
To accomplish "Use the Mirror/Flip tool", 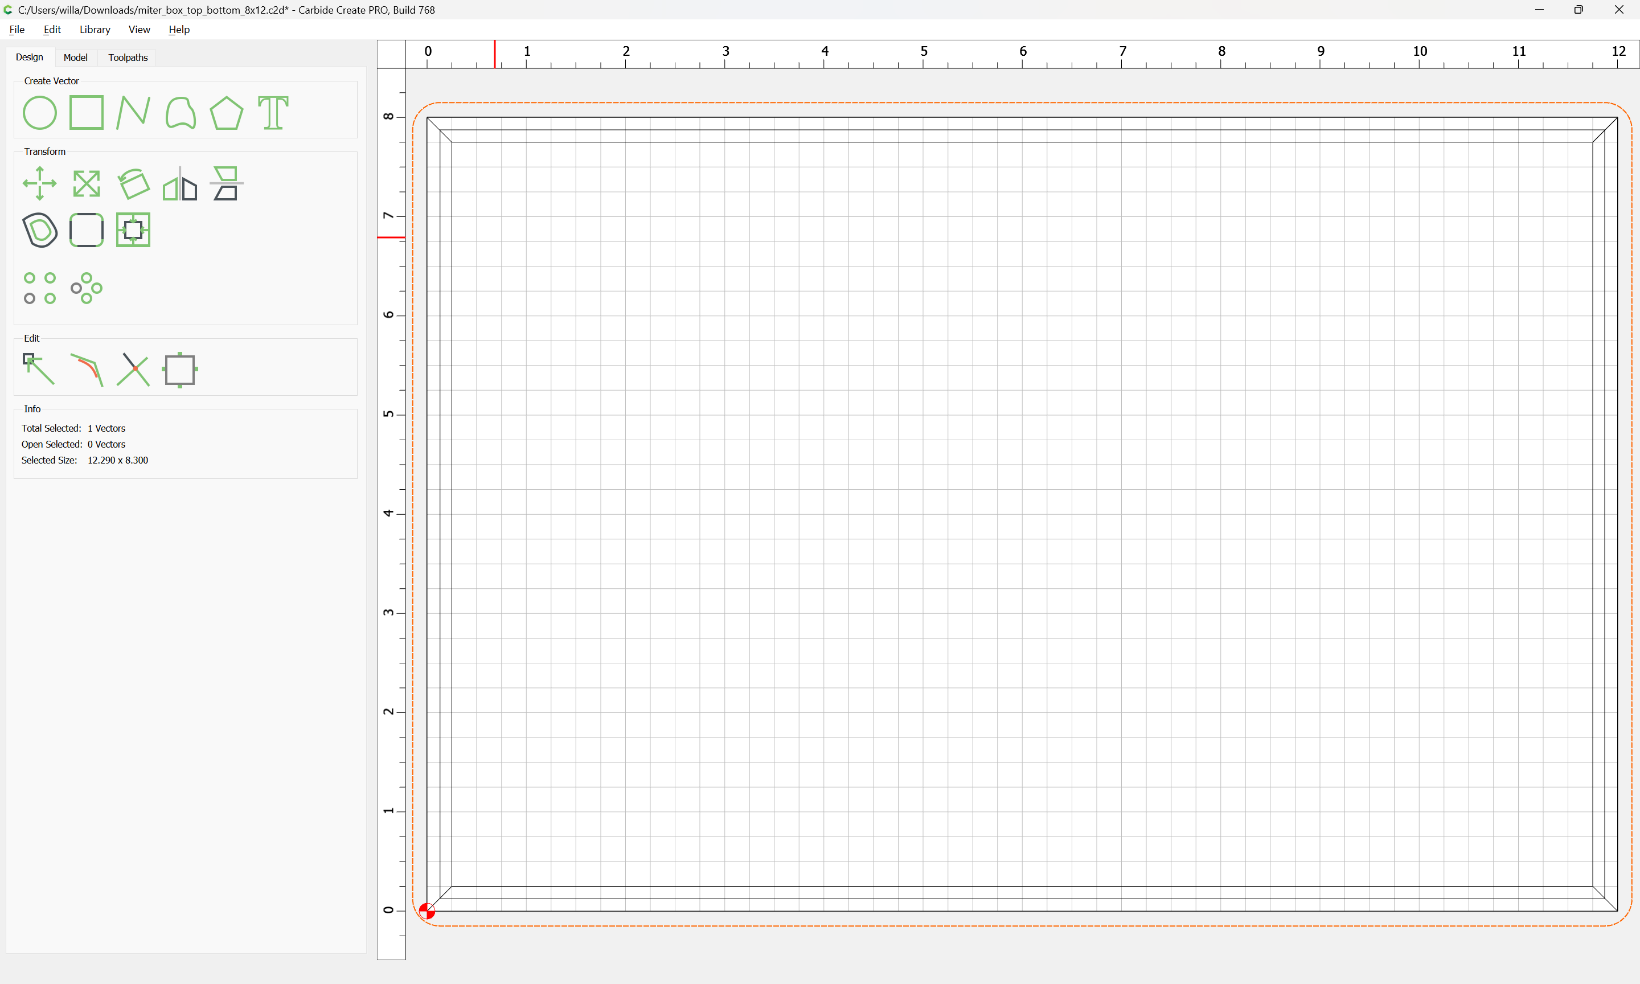I will point(181,184).
